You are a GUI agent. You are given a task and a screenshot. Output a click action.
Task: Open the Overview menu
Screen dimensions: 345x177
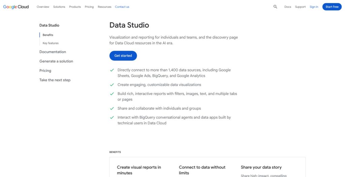43,7
